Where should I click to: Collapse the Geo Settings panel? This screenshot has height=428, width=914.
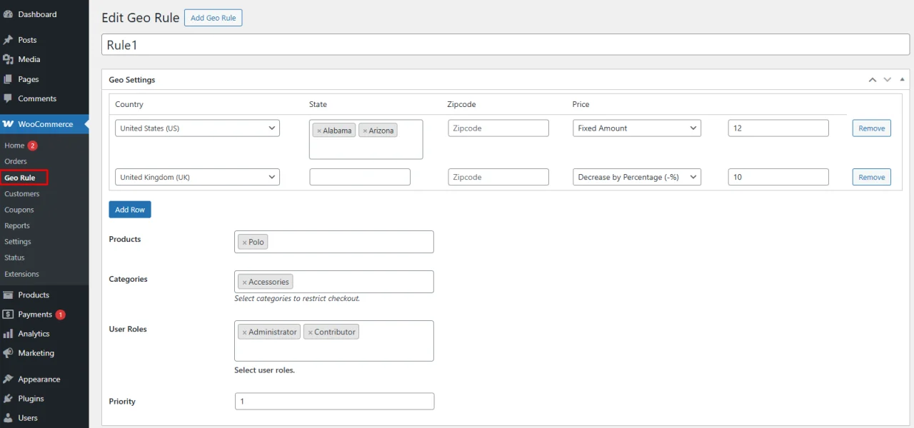point(902,80)
